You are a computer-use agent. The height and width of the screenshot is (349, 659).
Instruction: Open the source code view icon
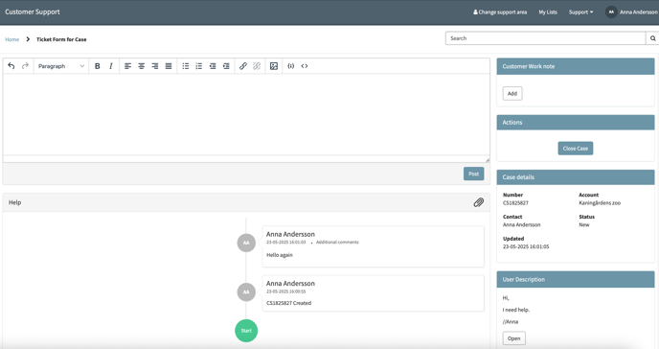click(305, 66)
